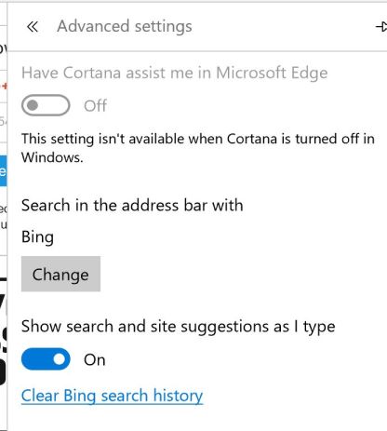The image size is (387, 431).
Task: Click the Search in the address bar with label
Action: pyautogui.click(x=132, y=206)
